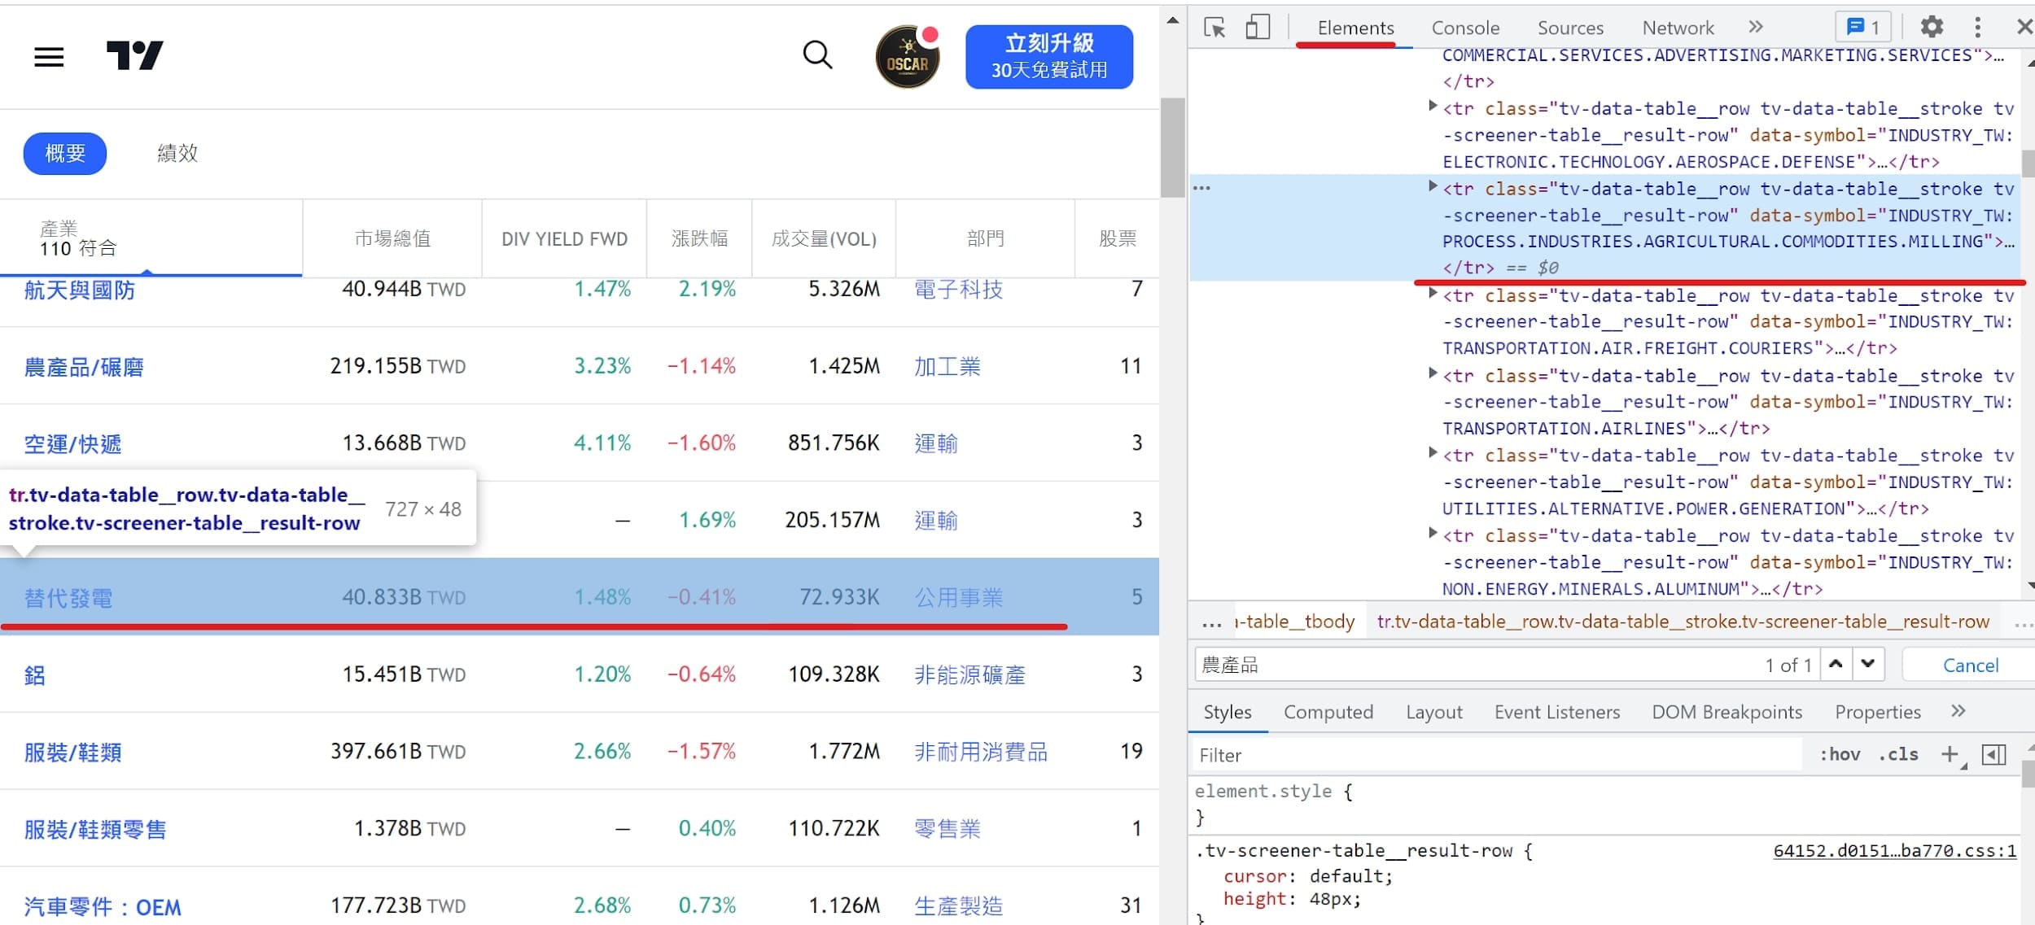Screen dimensions: 2035x925
Task: Open the 服裝/鞋類零售 industry link
Action: pos(95,830)
